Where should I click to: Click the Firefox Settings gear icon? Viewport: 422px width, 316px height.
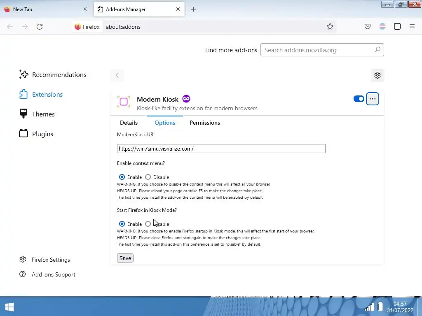pos(23,259)
